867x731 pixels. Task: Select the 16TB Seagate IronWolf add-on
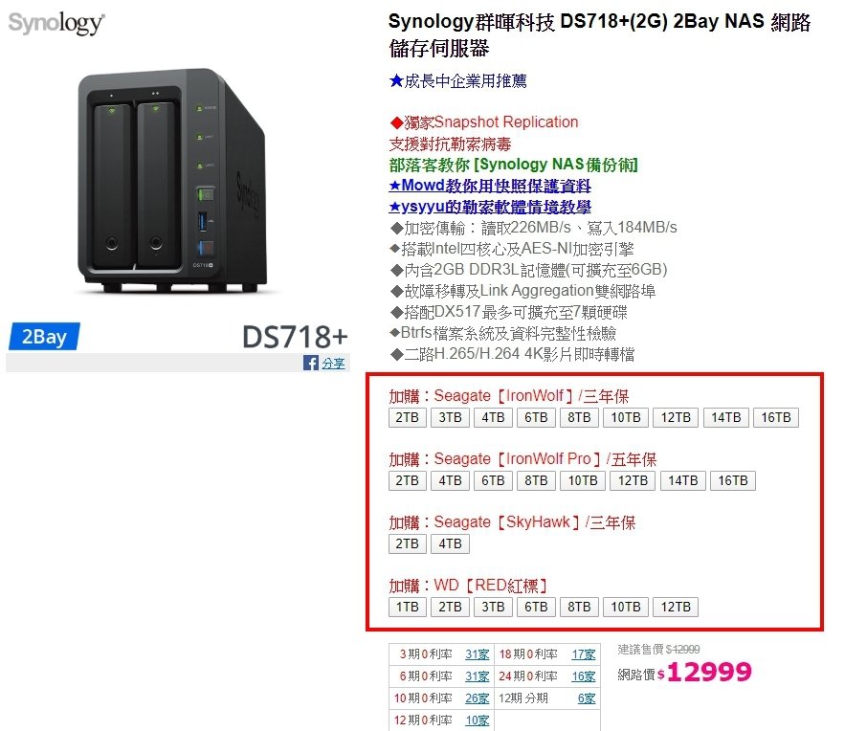tap(776, 417)
